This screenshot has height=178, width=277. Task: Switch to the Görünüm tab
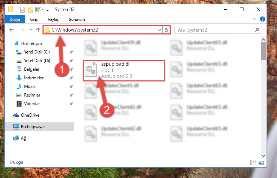77,19
